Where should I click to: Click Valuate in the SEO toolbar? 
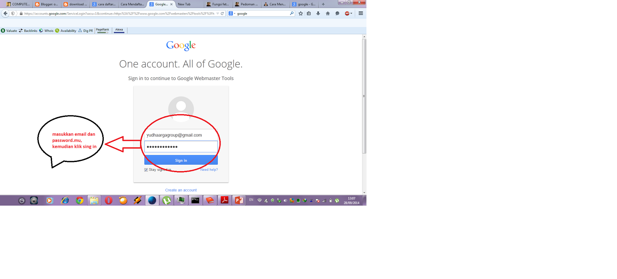click(x=9, y=31)
